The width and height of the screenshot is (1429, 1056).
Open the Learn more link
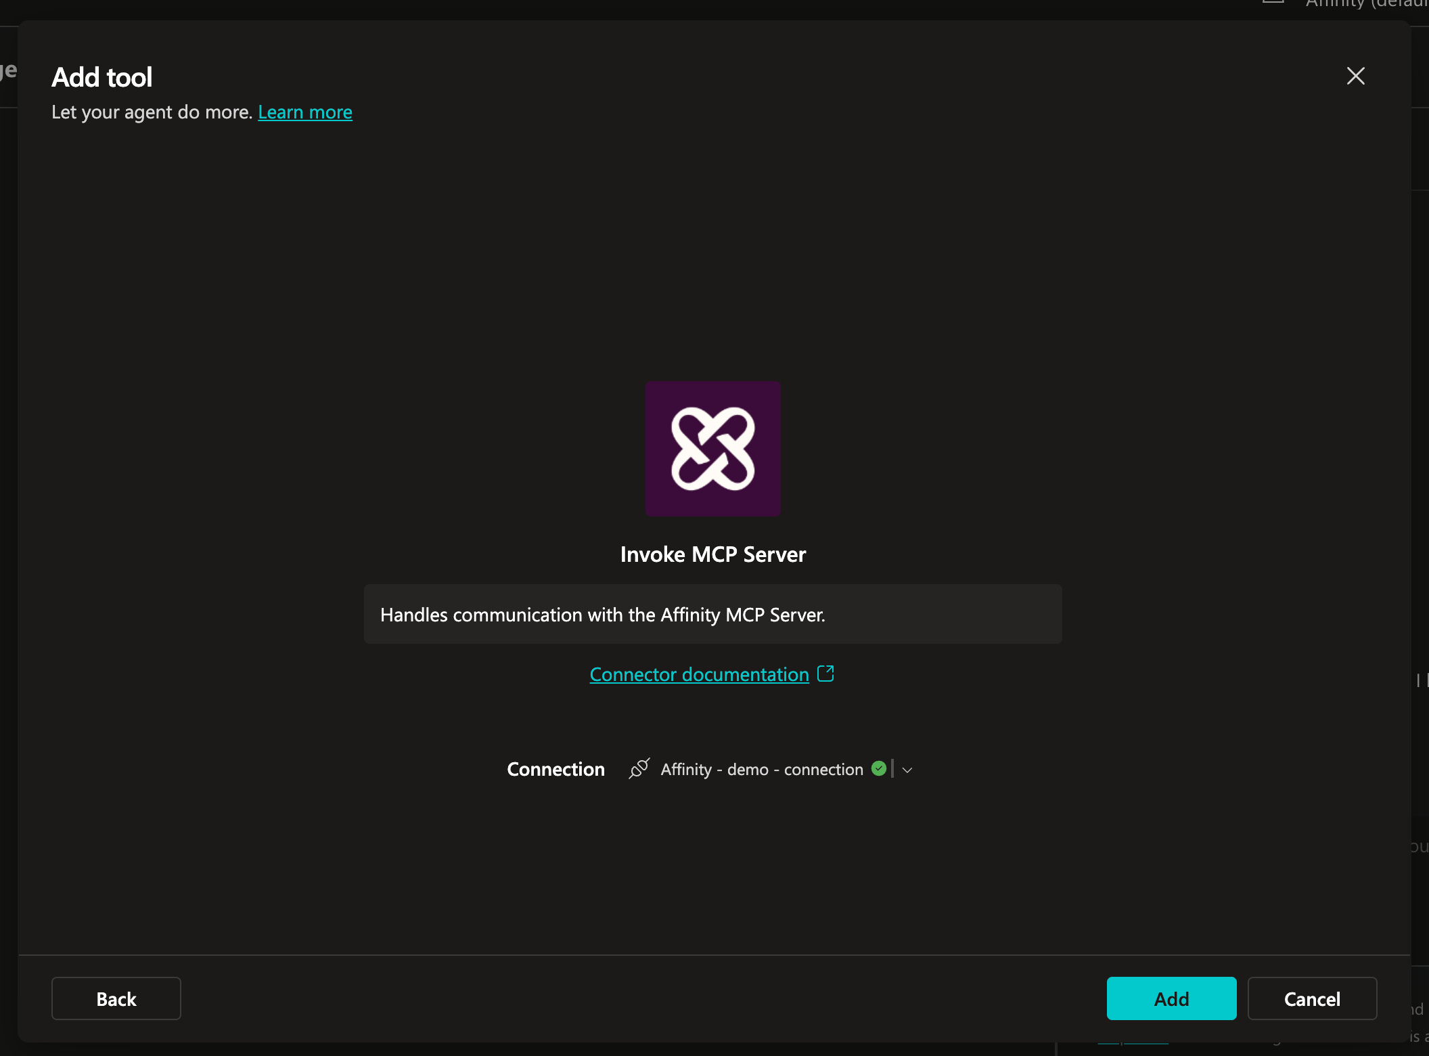point(305,112)
